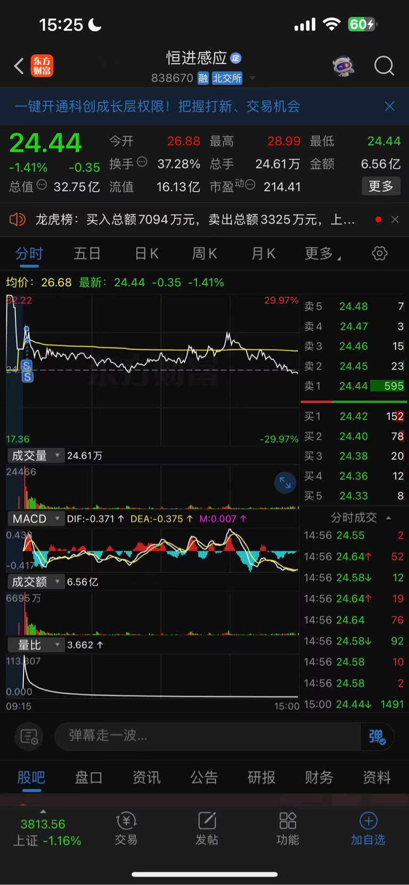Expand the 更多 chart period dropdown
This screenshot has height=885, width=409.
(x=323, y=254)
